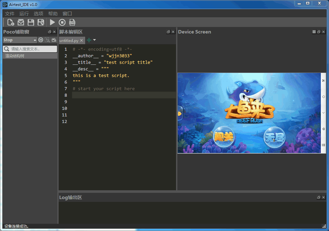Open the 文件 menu
329x231 pixels.
(x=10, y=14)
